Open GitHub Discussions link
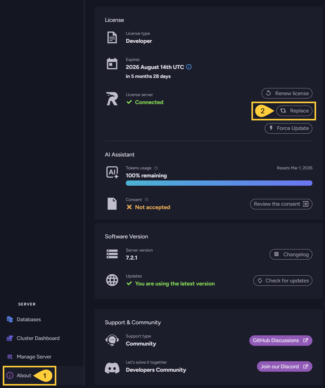Screen dimensions: 325x388 280,341
